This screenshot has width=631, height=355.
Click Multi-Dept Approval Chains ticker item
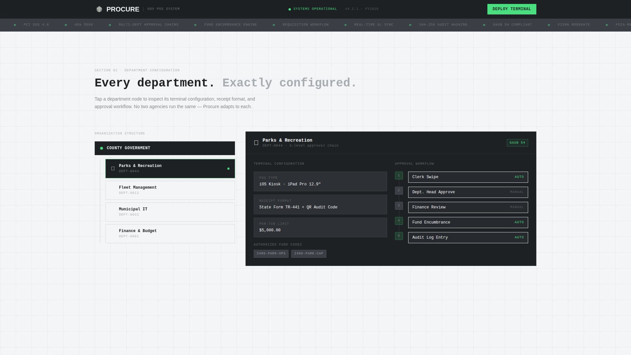click(149, 25)
